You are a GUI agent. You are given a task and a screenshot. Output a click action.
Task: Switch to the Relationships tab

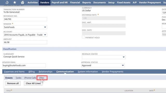(45, 72)
